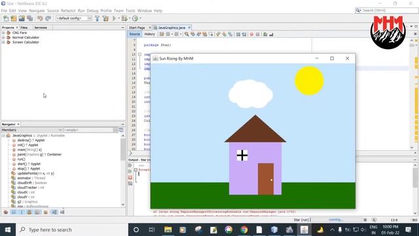Open the Debug Project dropdown arrow
This screenshot has height=236, width=419.
pos(130,18)
